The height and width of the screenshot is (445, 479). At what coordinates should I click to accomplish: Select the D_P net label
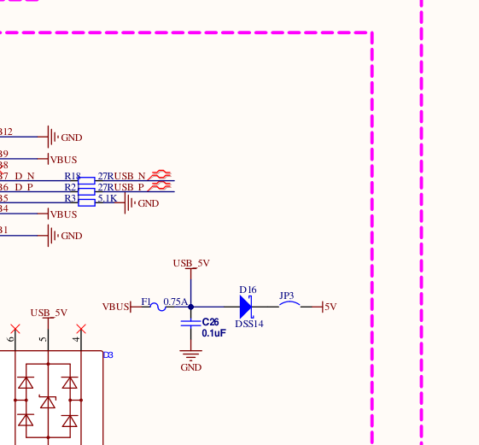(24, 187)
